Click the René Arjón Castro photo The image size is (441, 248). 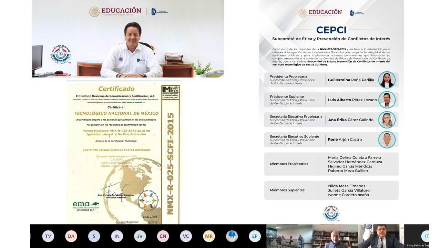pos(387,140)
